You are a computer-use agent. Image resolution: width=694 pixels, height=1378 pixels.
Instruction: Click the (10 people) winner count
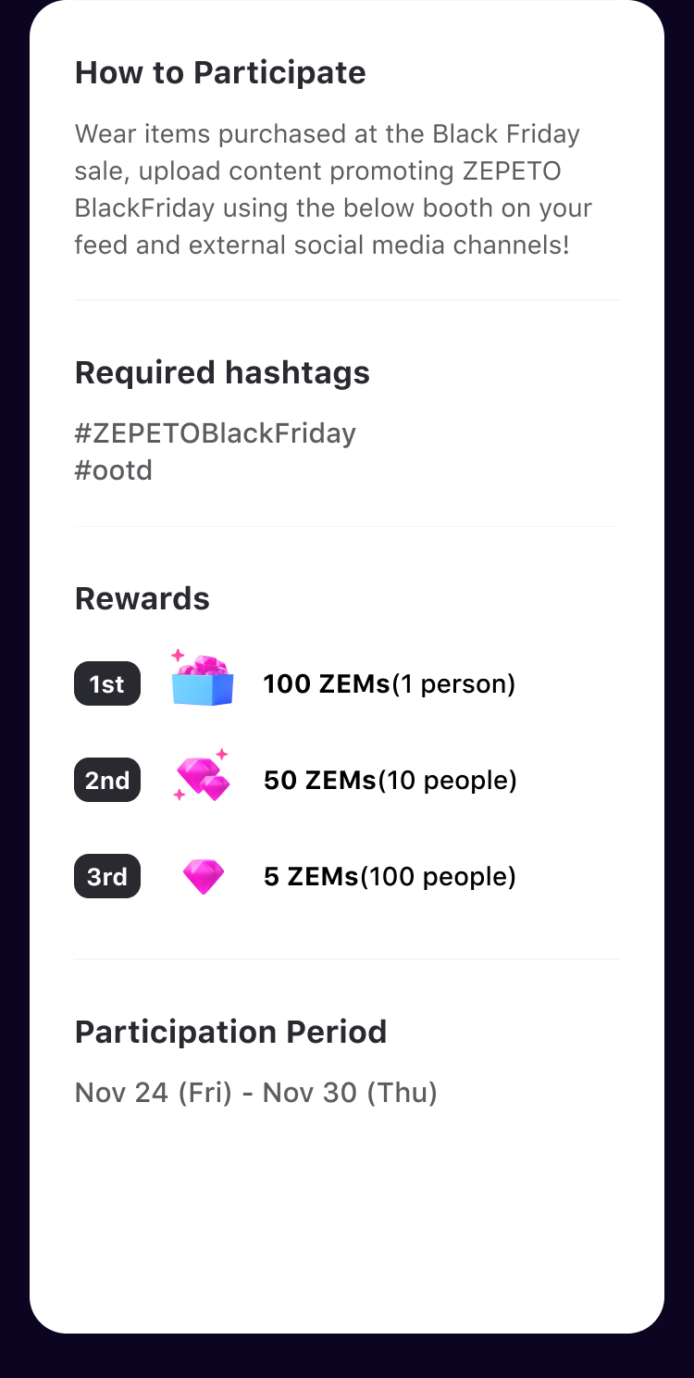point(447,781)
